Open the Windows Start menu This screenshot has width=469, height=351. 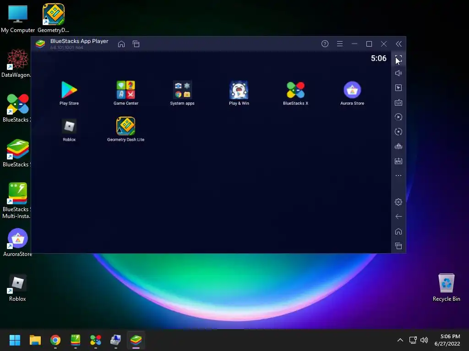tap(15, 340)
